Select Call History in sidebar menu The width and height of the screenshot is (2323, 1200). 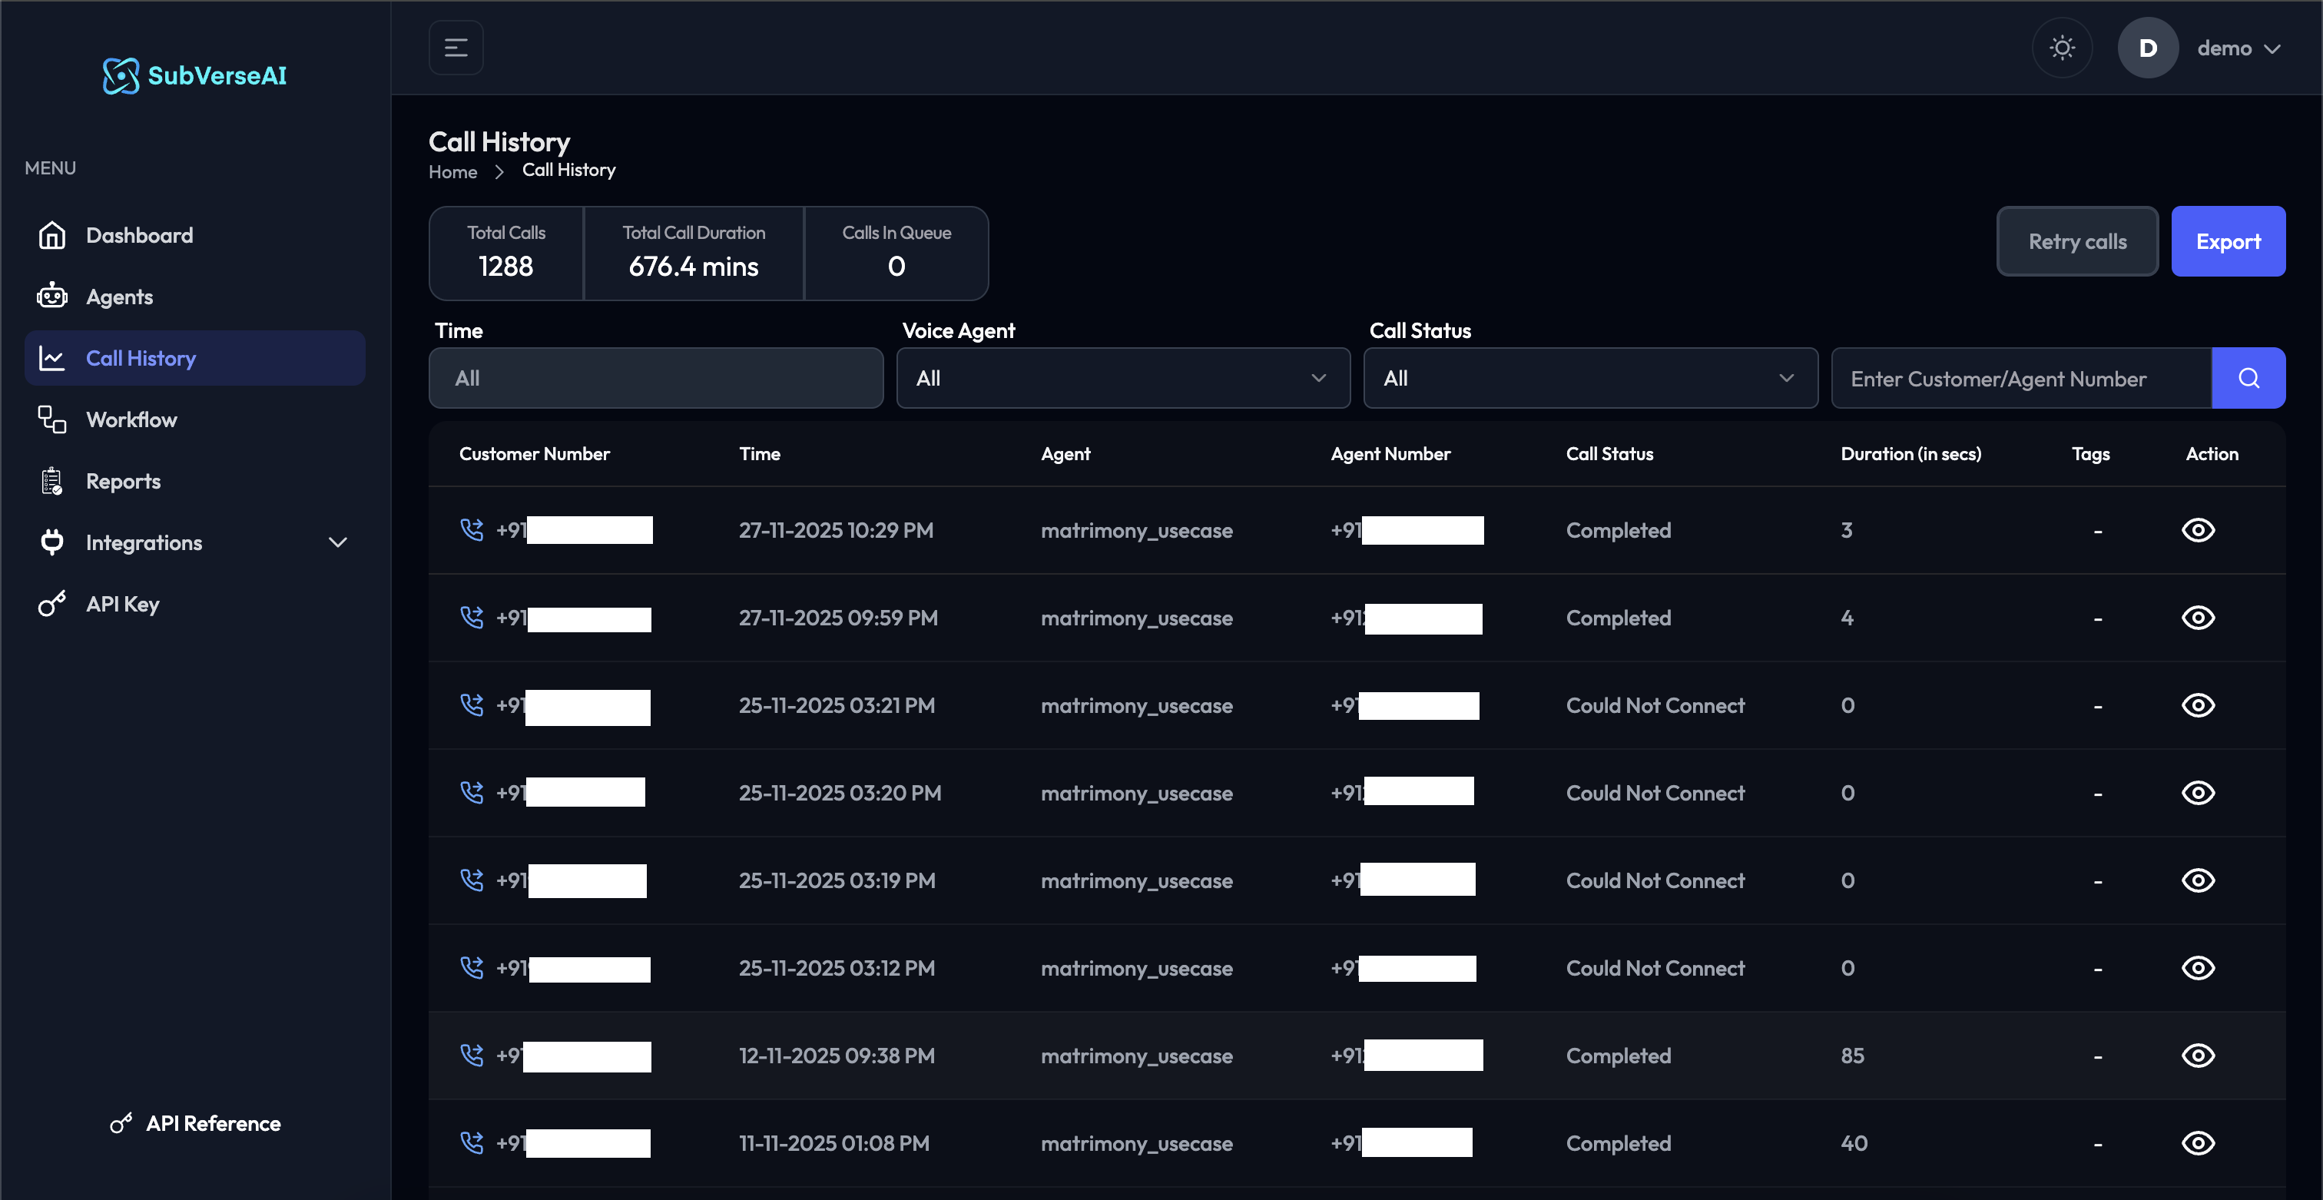(195, 359)
